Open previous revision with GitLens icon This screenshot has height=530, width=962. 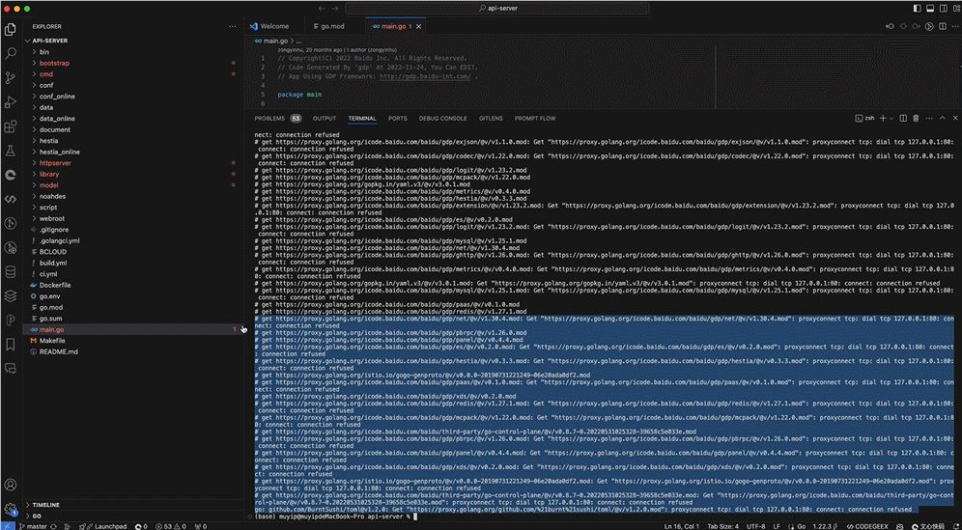point(891,26)
